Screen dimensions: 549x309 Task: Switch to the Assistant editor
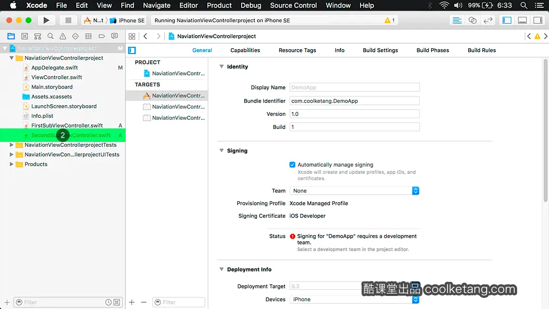[x=472, y=20]
